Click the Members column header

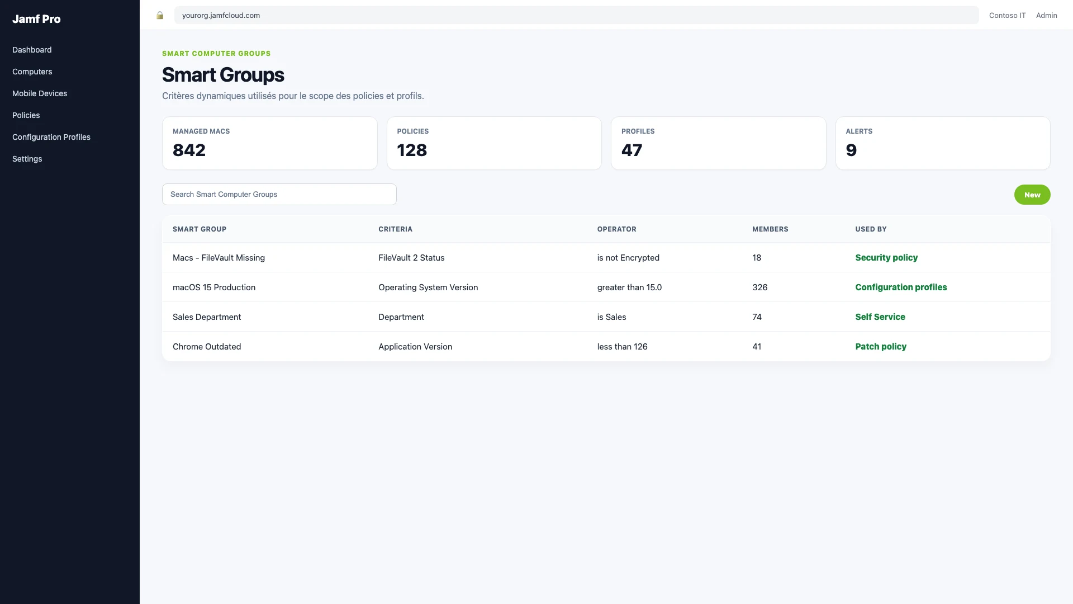[770, 229]
